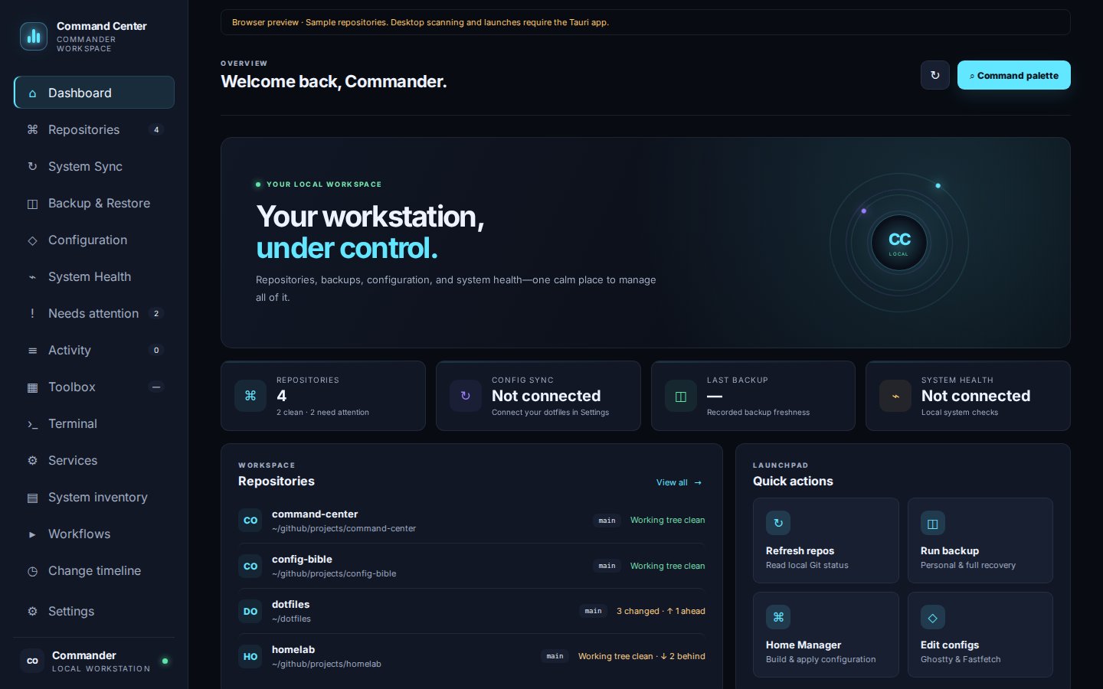Click the Repositories stat card icon
This screenshot has width=1103, height=689.
pyautogui.click(x=250, y=396)
